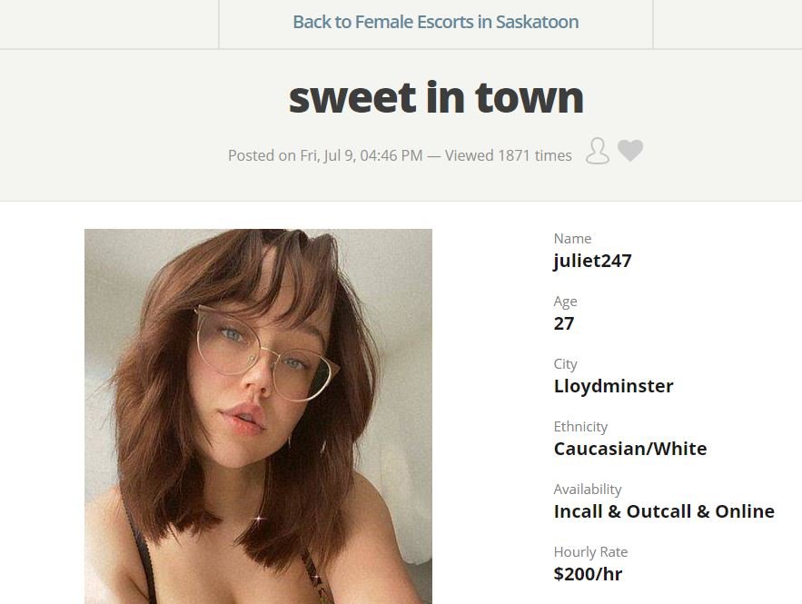Select the name value juliet247
Image resolution: width=802 pixels, height=604 pixels.
[593, 261]
